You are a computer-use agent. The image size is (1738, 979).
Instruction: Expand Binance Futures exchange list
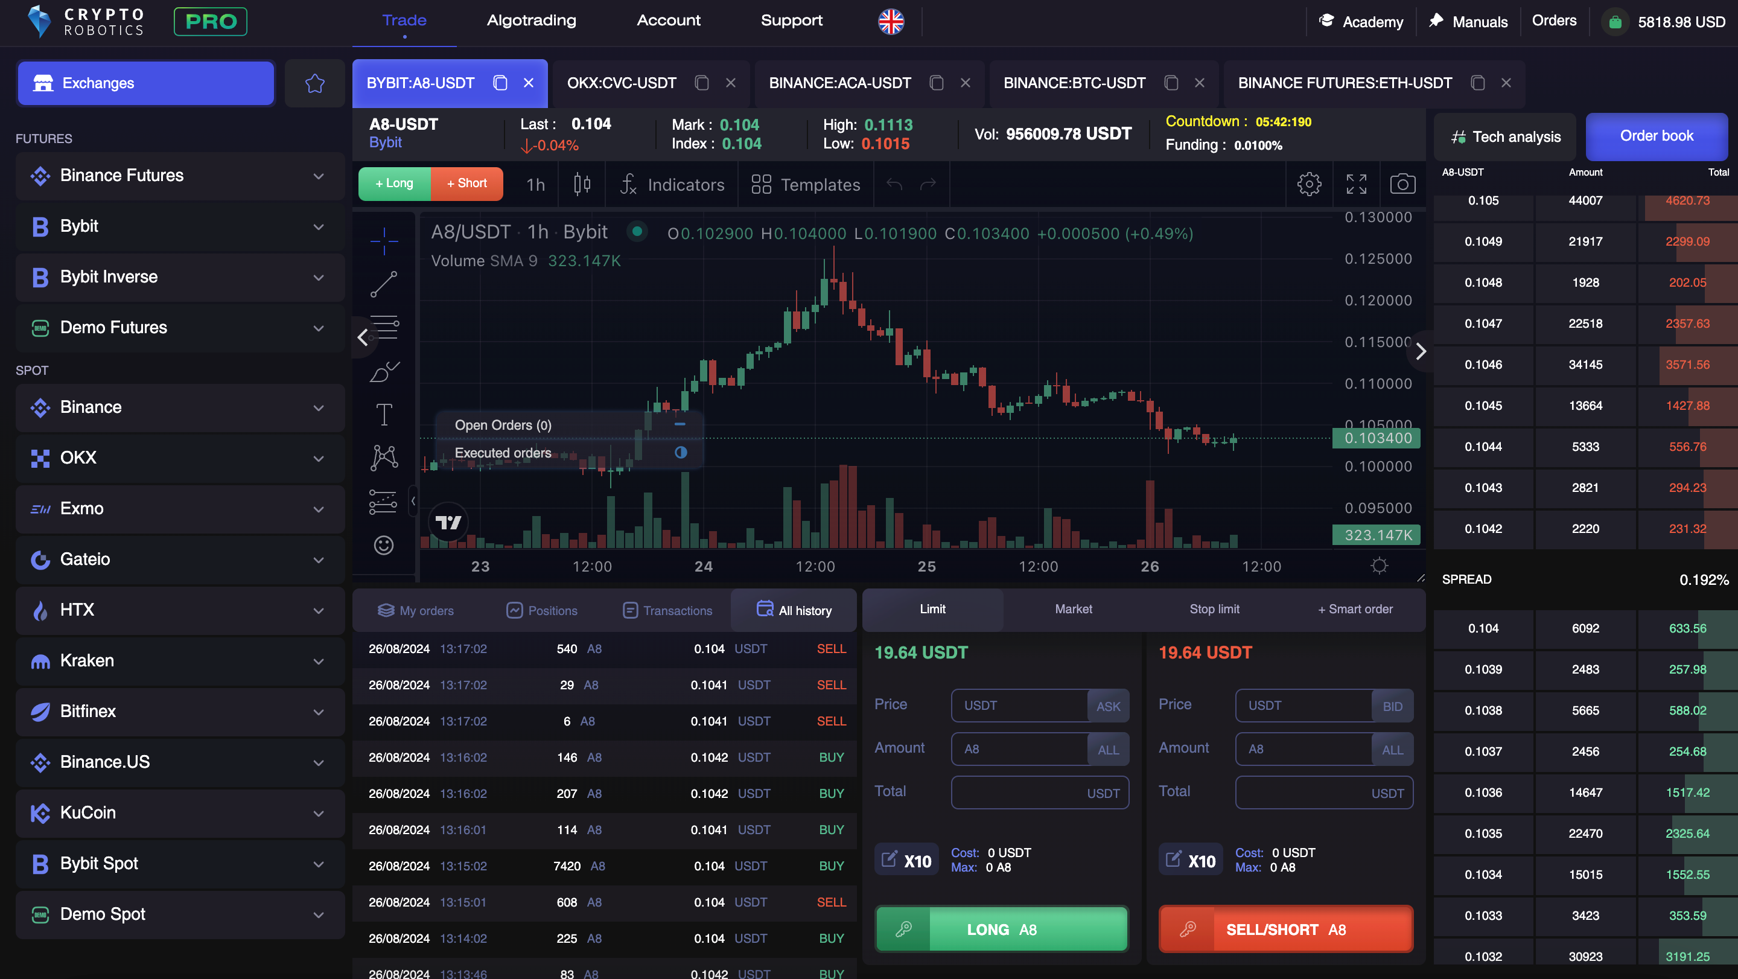(180, 176)
